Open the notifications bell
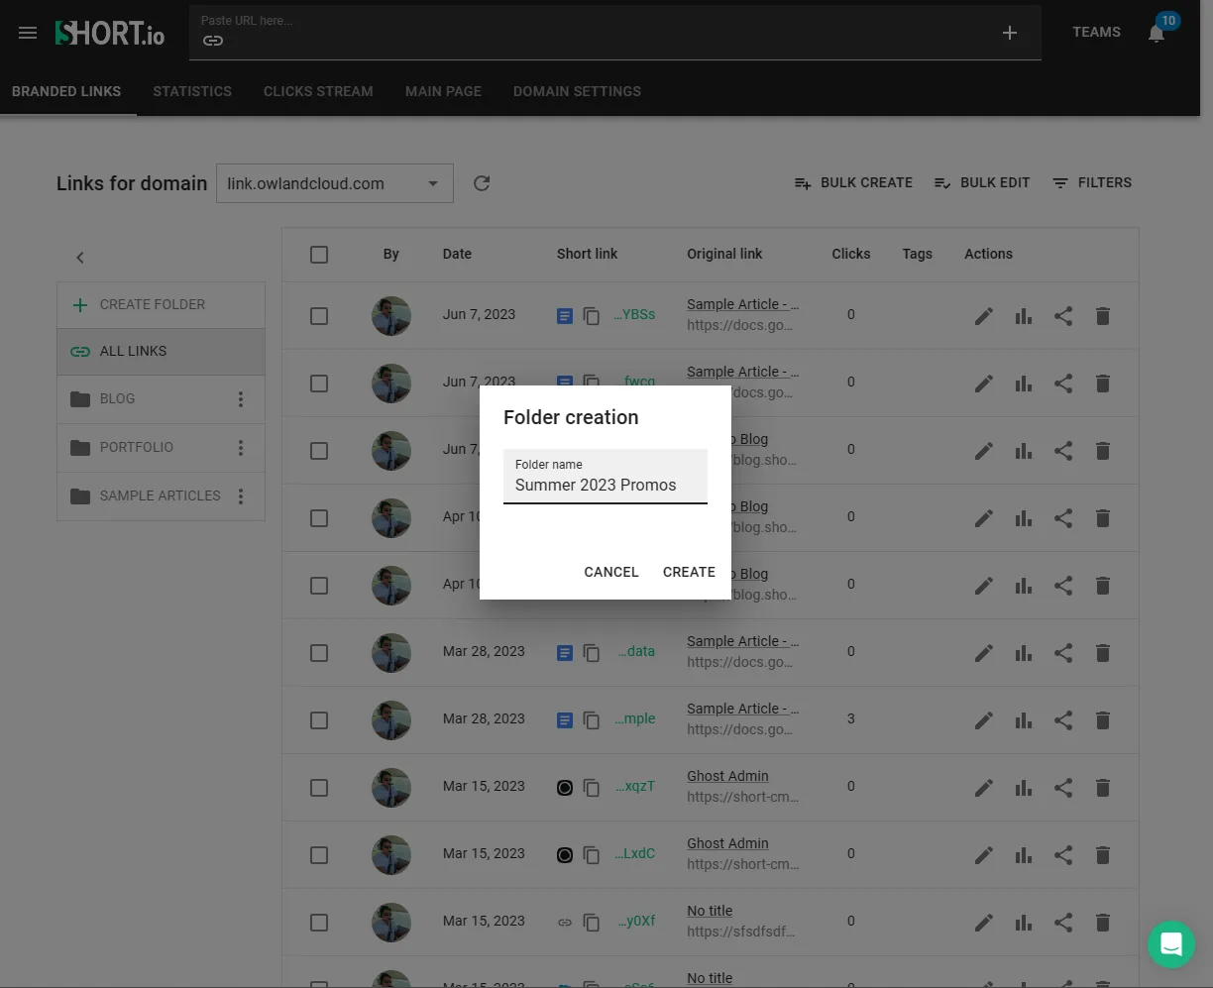 click(1156, 33)
